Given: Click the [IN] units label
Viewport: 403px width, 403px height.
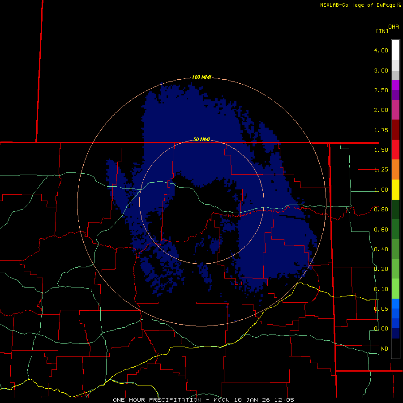Looking at the screenshot, I should point(382,31).
